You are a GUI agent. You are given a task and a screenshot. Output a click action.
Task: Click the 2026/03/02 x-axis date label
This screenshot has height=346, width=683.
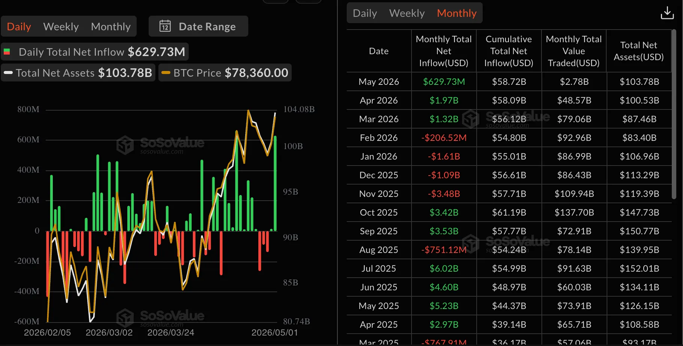click(109, 332)
